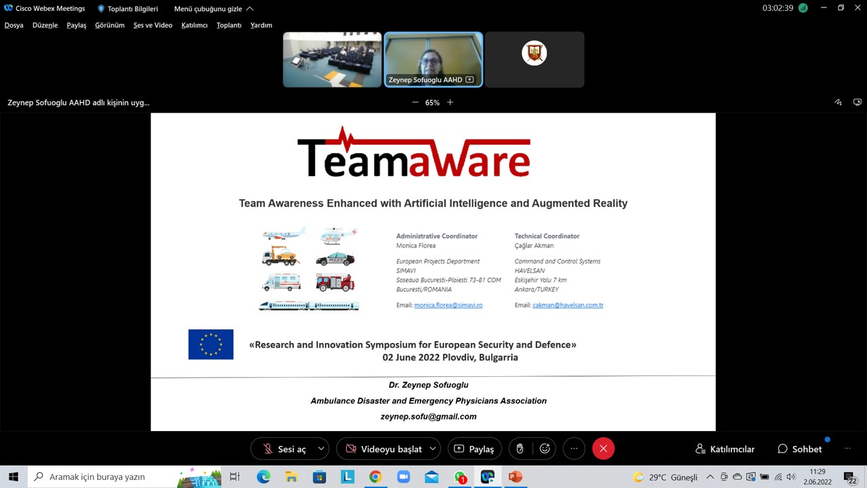Select Zeynep Sofuoglu AAHD video thumbnail
The height and width of the screenshot is (488, 867).
433,60
